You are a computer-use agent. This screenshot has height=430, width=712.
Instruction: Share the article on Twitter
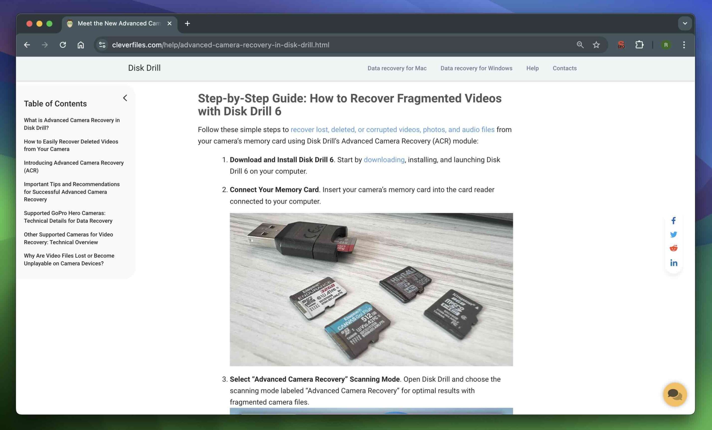pyautogui.click(x=673, y=235)
